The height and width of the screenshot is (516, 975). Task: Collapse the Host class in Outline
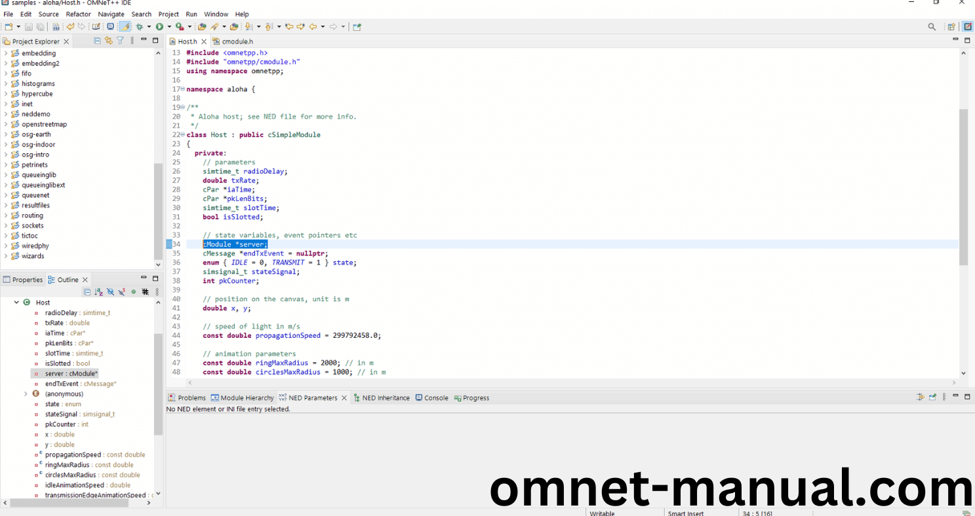(16, 303)
